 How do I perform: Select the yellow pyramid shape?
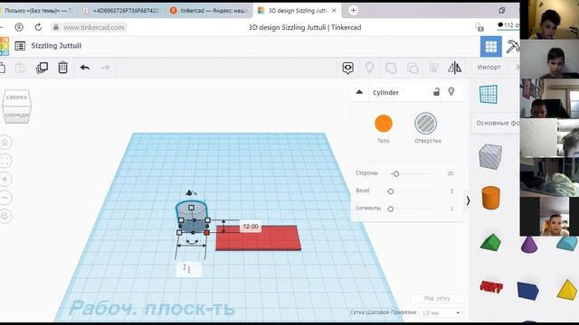(567, 290)
